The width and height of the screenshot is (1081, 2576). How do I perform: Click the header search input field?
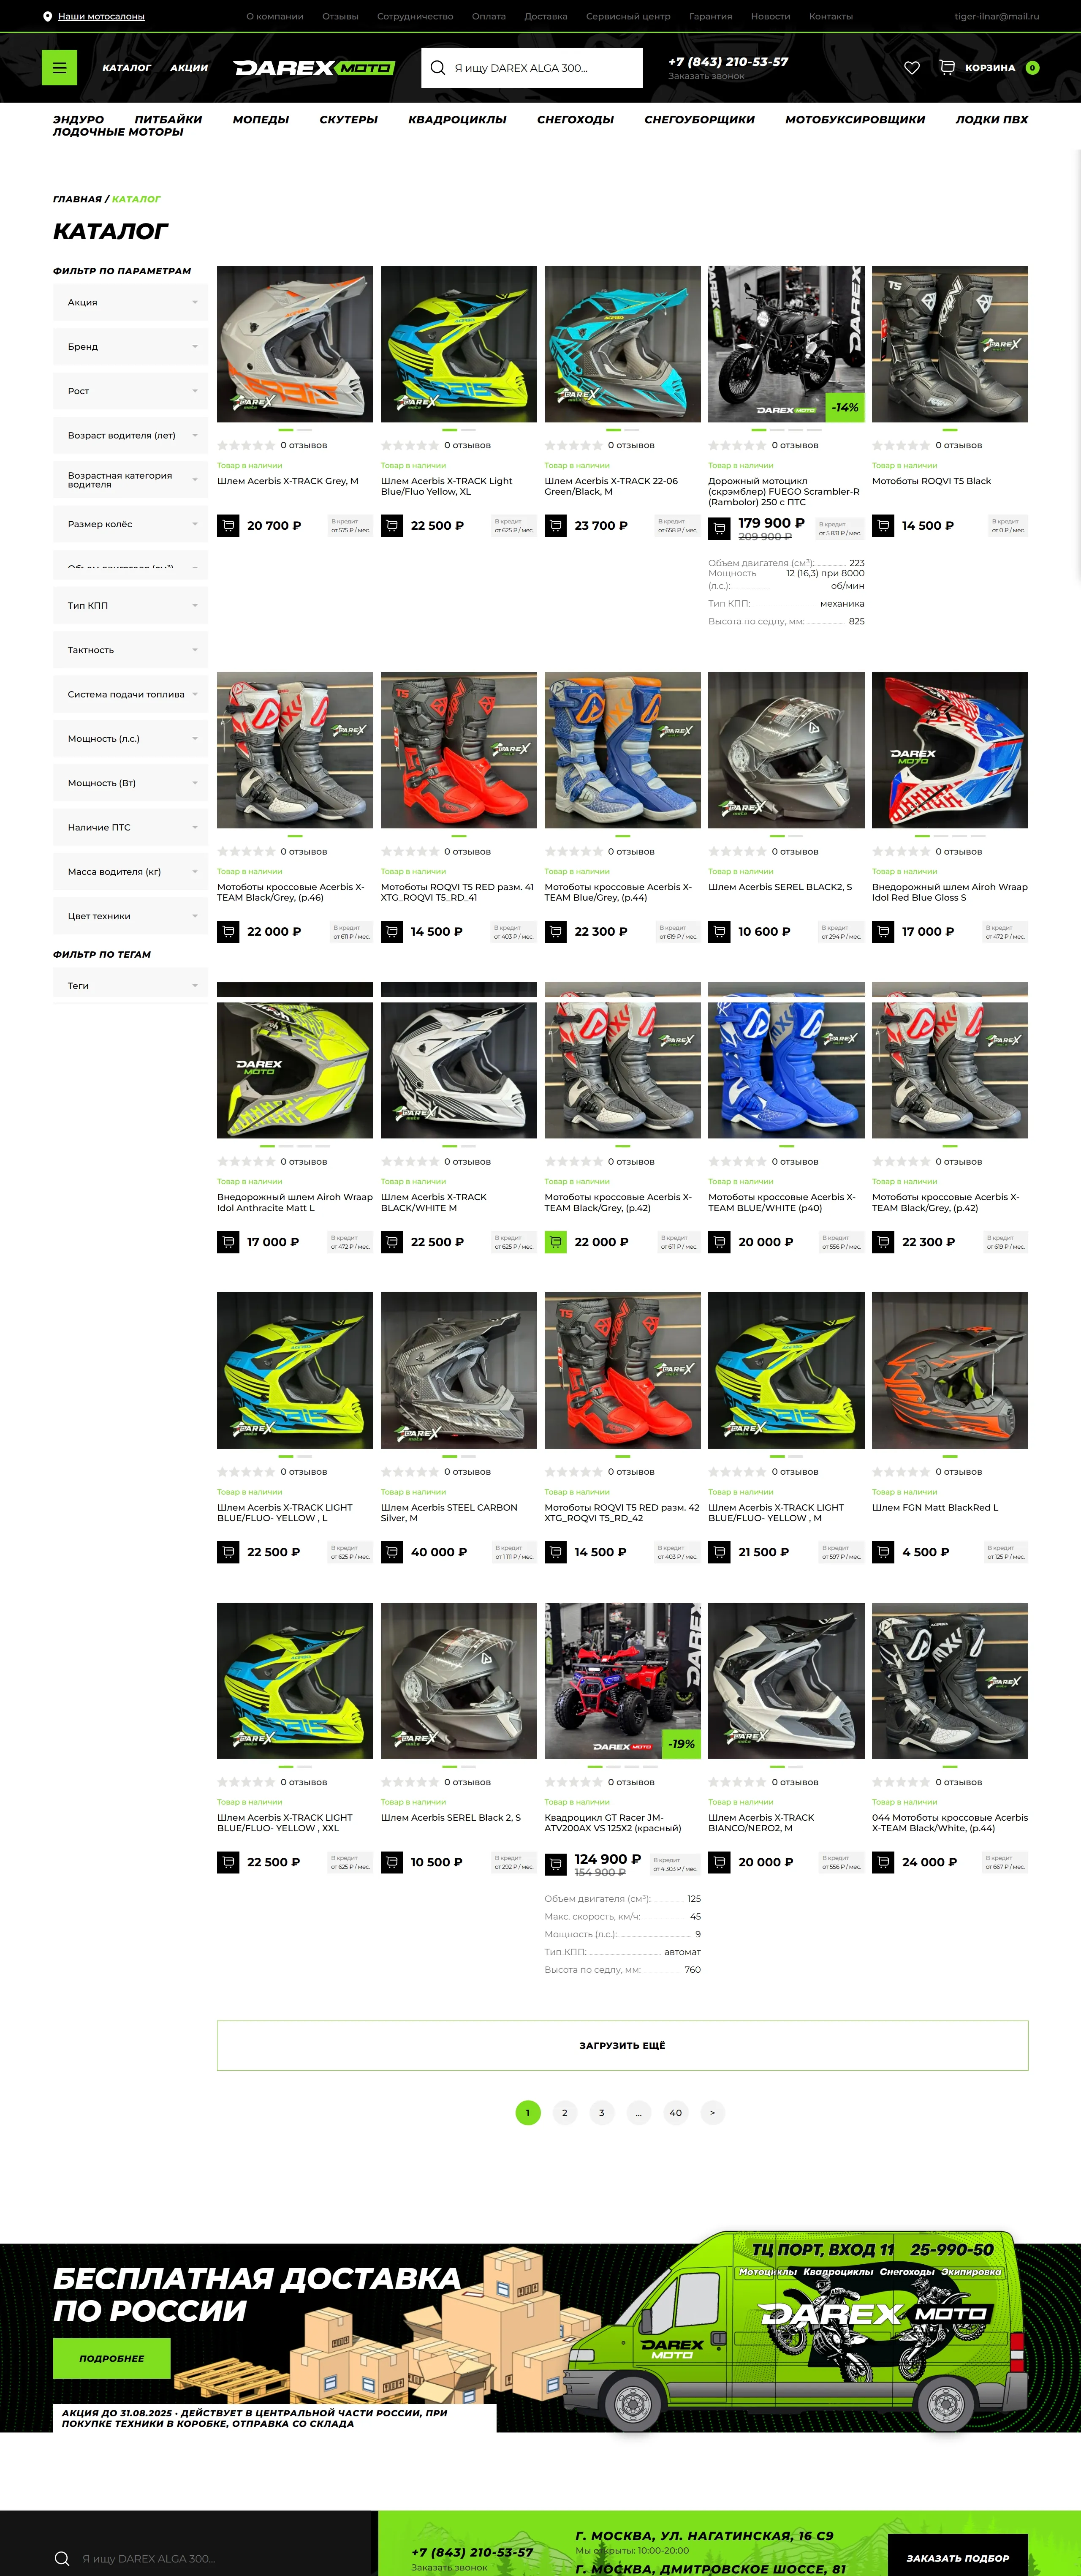tap(532, 68)
